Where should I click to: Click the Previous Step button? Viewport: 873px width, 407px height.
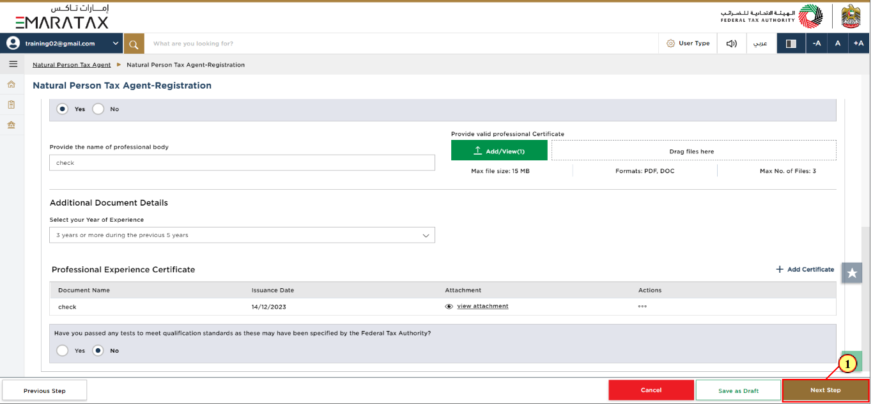pos(45,390)
